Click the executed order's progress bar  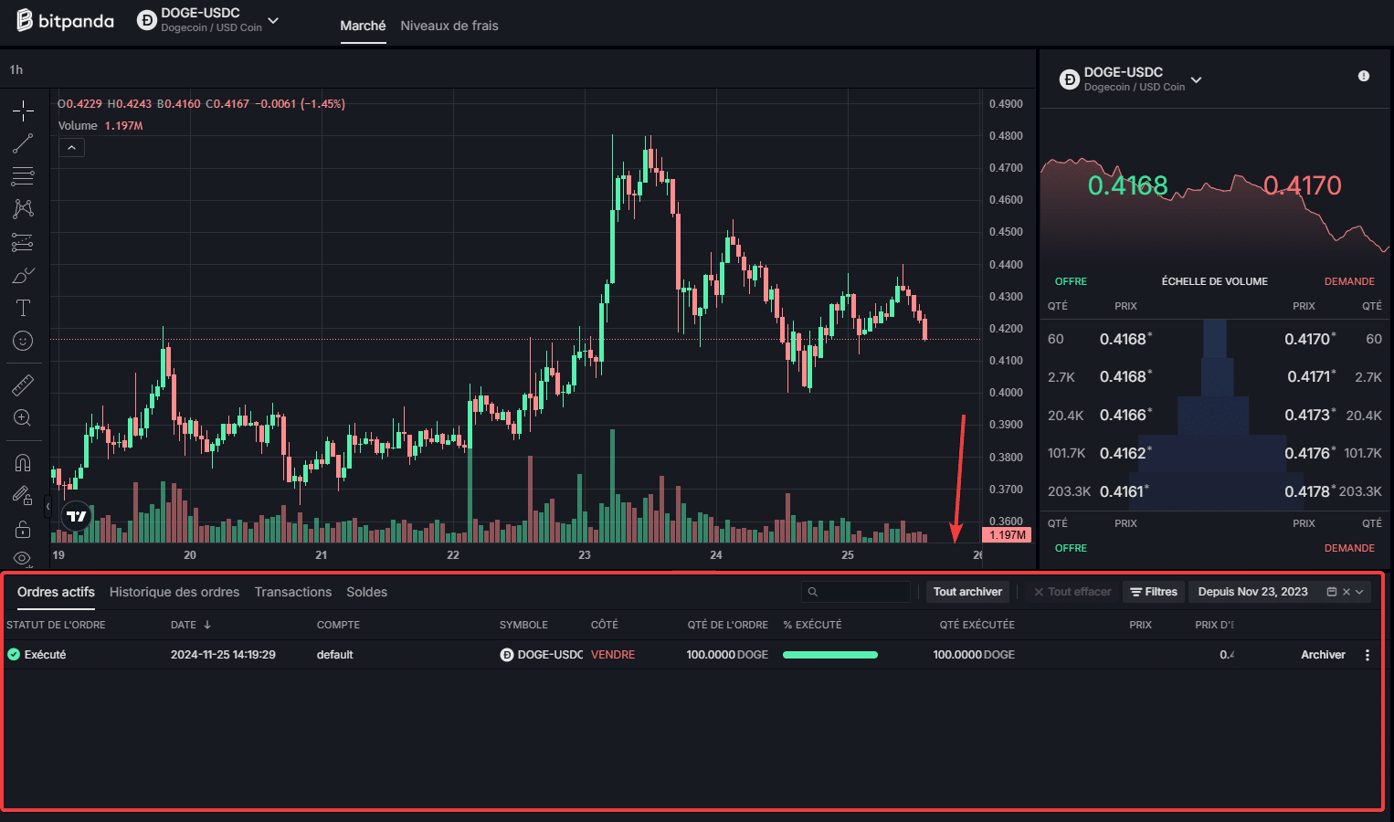[830, 655]
